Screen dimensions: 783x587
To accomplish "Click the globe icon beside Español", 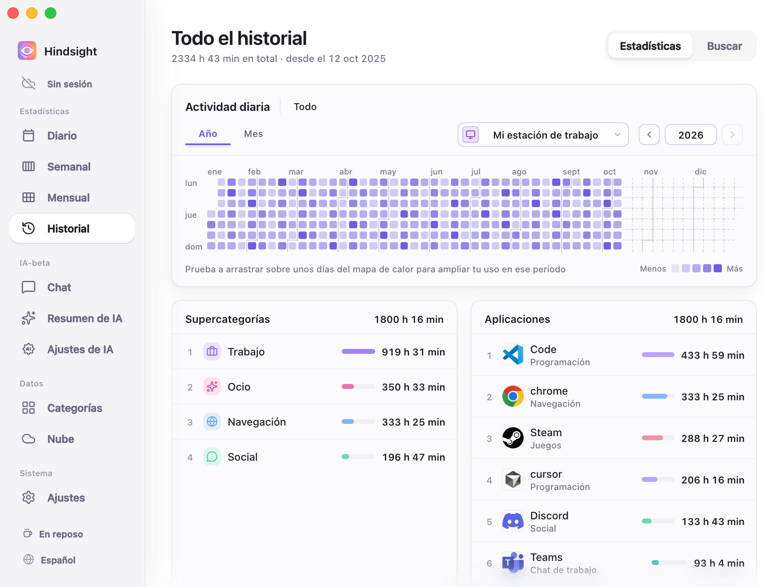I will coord(29,559).
